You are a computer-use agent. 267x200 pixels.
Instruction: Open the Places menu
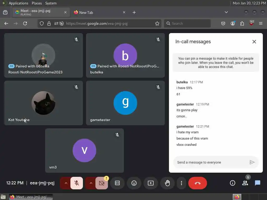(x=37, y=3)
